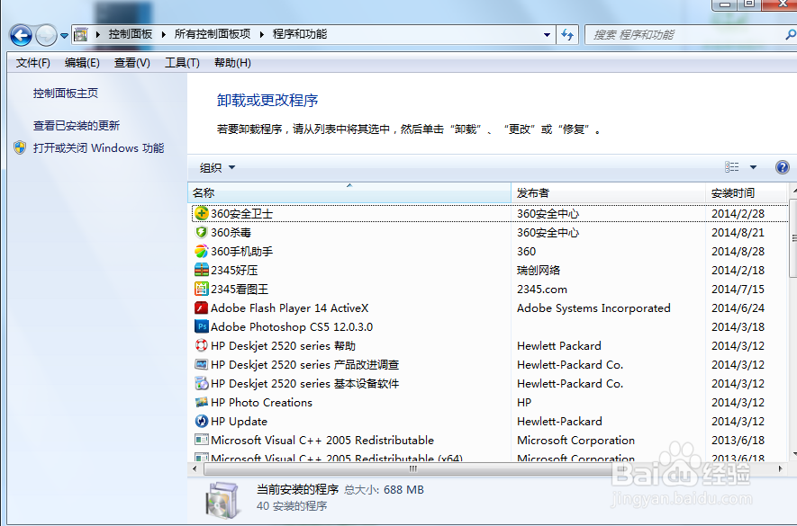Screen dimensions: 797x526
Task: Click install date 2014/8/28
Action: click(738, 251)
